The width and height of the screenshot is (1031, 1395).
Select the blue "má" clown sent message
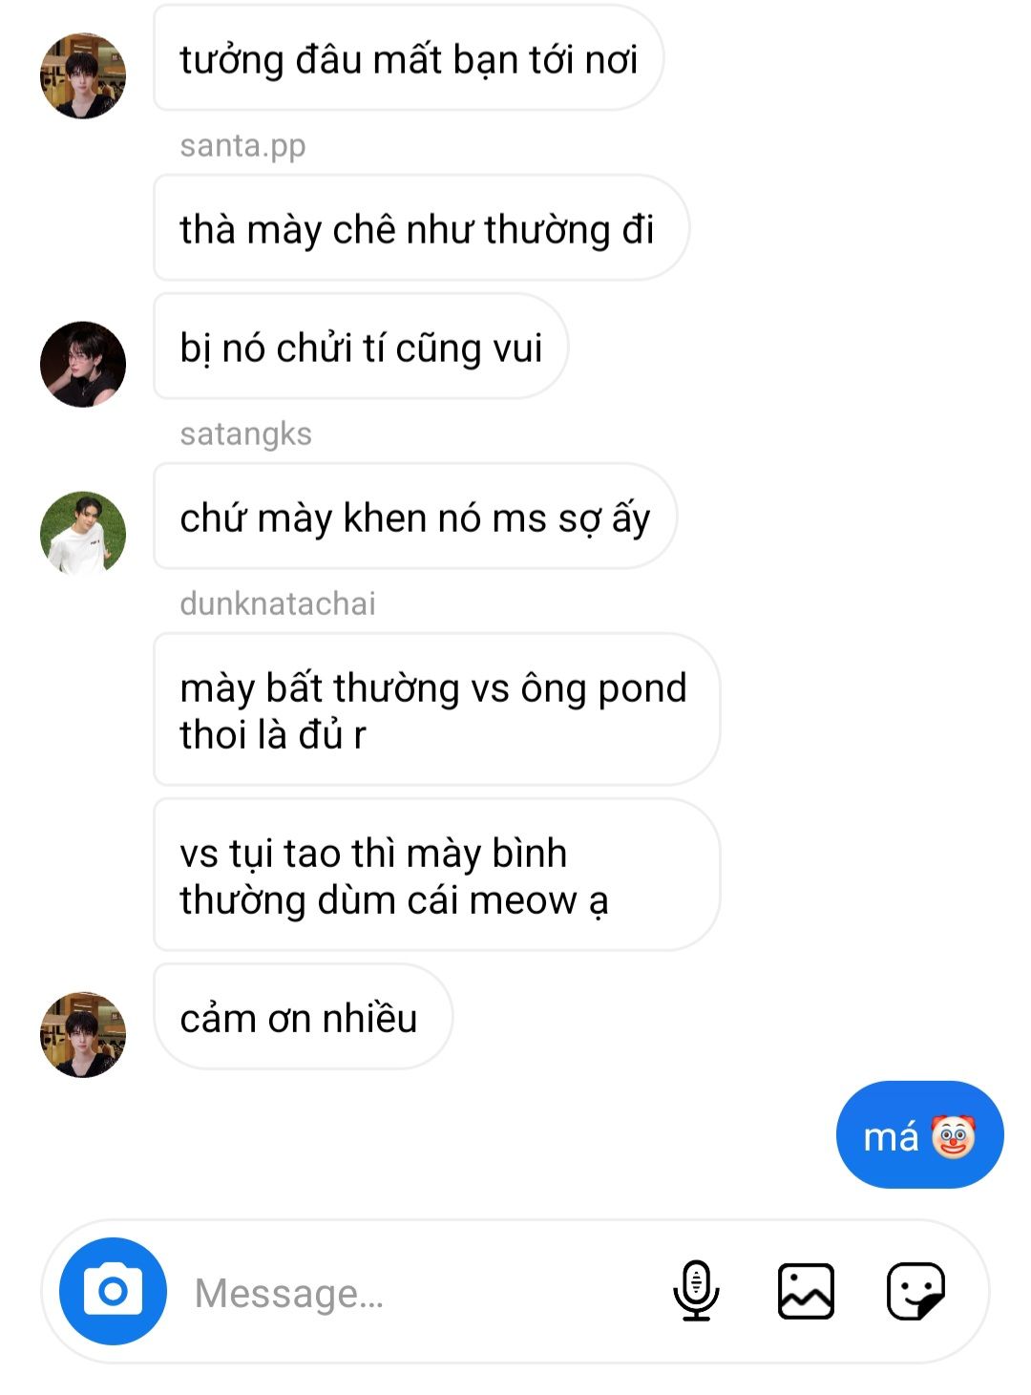[919, 1134]
